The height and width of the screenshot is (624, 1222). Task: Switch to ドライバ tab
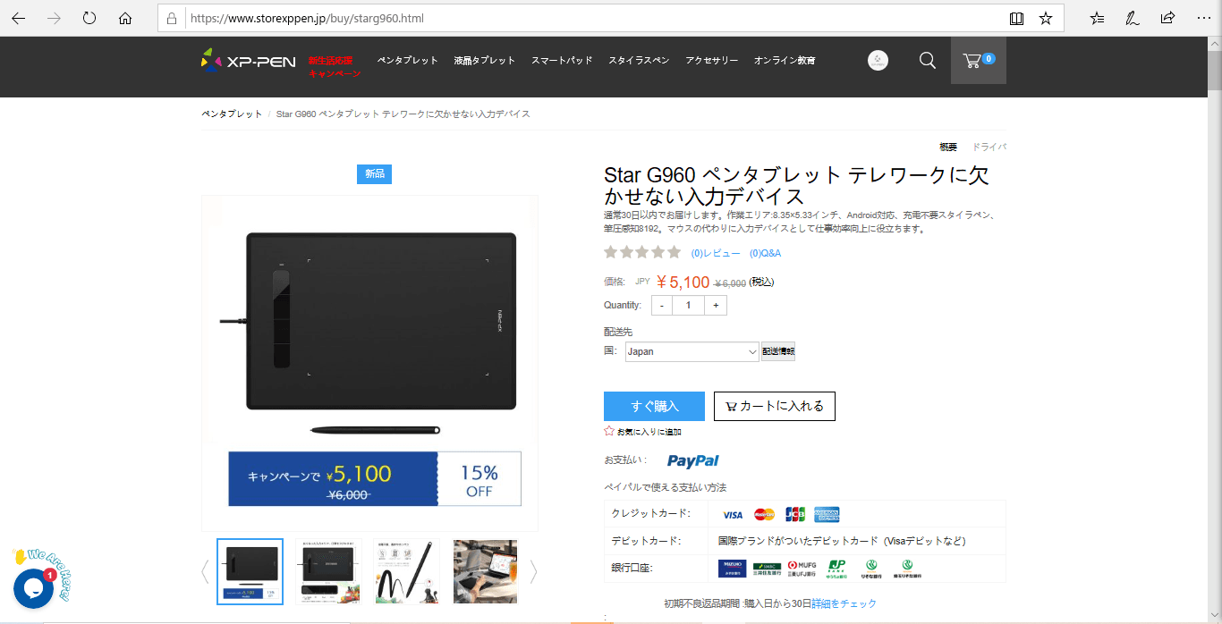(989, 148)
